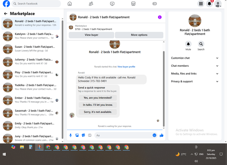Screen dimensions: 227x165
Task: Show hidden system tray icons chevron
Action: pyautogui.click(x=192, y=154)
